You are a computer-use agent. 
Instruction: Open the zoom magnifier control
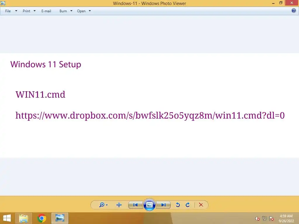[x=102, y=205]
